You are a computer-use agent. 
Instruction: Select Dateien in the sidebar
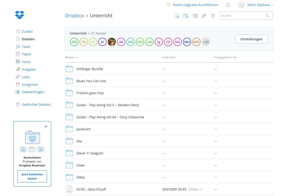pos(28,39)
